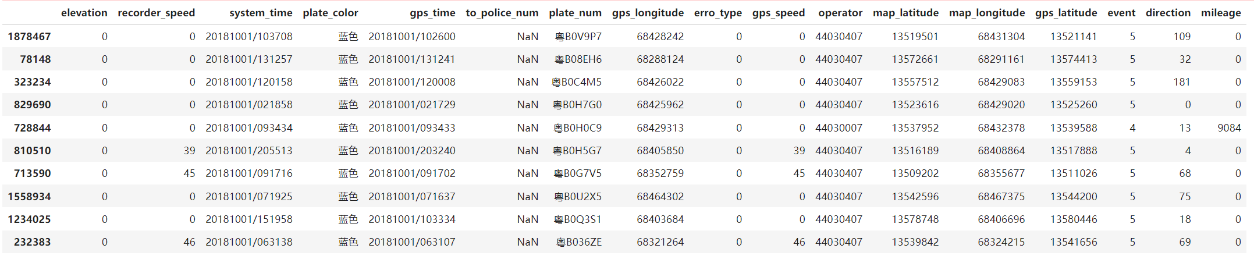Click the direction column header
1254x259 pixels.
tap(1168, 13)
